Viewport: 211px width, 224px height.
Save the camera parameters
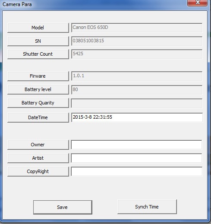tap(63, 207)
